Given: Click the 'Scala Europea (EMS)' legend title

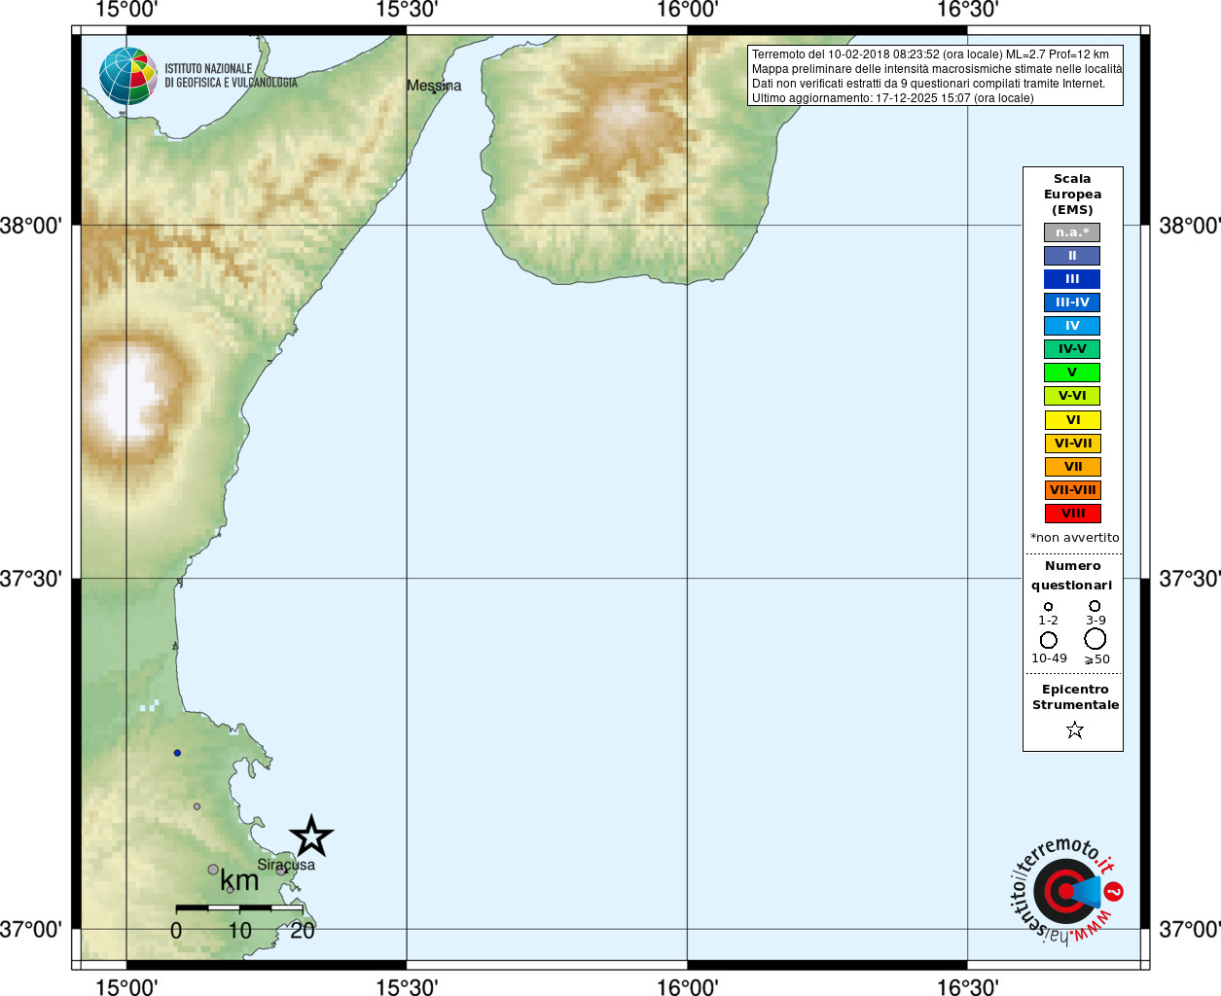Looking at the screenshot, I should point(1072,195).
